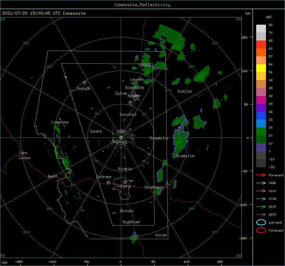This screenshot has height=266, width=285.
Task: Click the Stettler town label
Action: click(x=185, y=91)
